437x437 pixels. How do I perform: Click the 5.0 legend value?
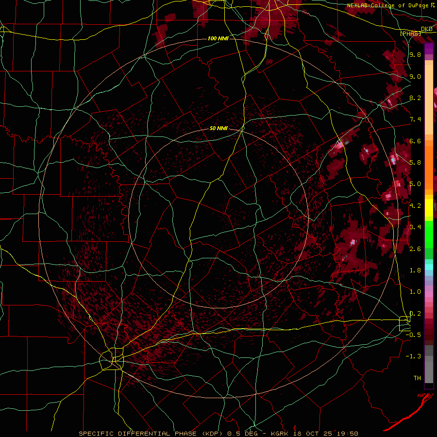coord(415,184)
